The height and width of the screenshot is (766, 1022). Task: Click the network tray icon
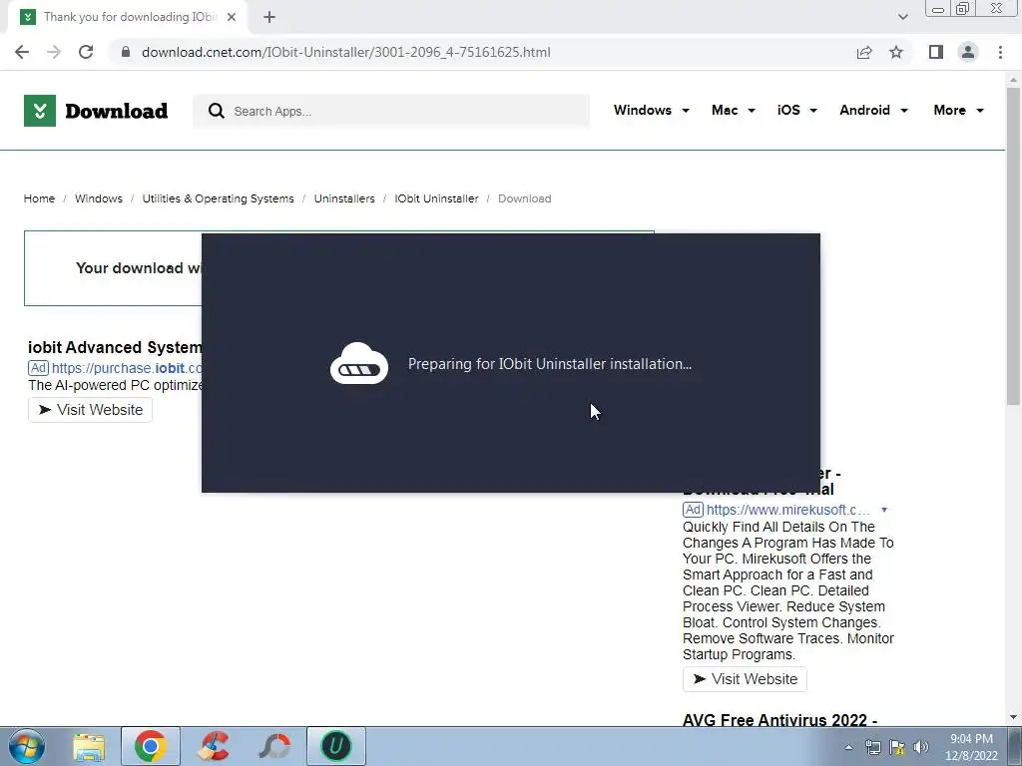[x=872, y=747]
